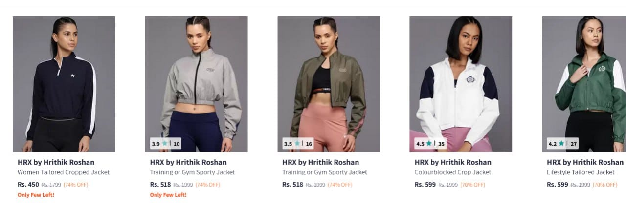Image resolution: width=626 pixels, height=208 pixels.
Task: Click the Rs. 599 price under Colourblocked Crop Jacket
Action: 425,185
